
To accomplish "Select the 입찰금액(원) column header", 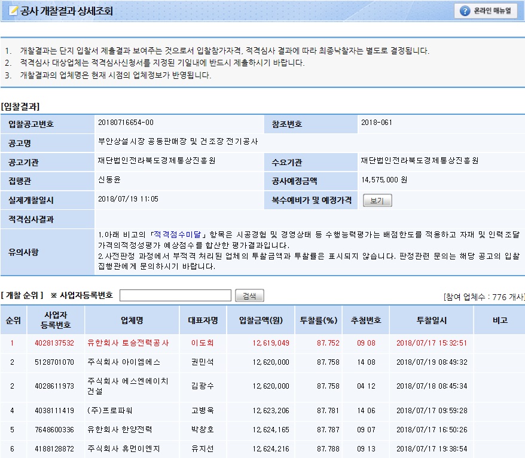I will coord(260,320).
